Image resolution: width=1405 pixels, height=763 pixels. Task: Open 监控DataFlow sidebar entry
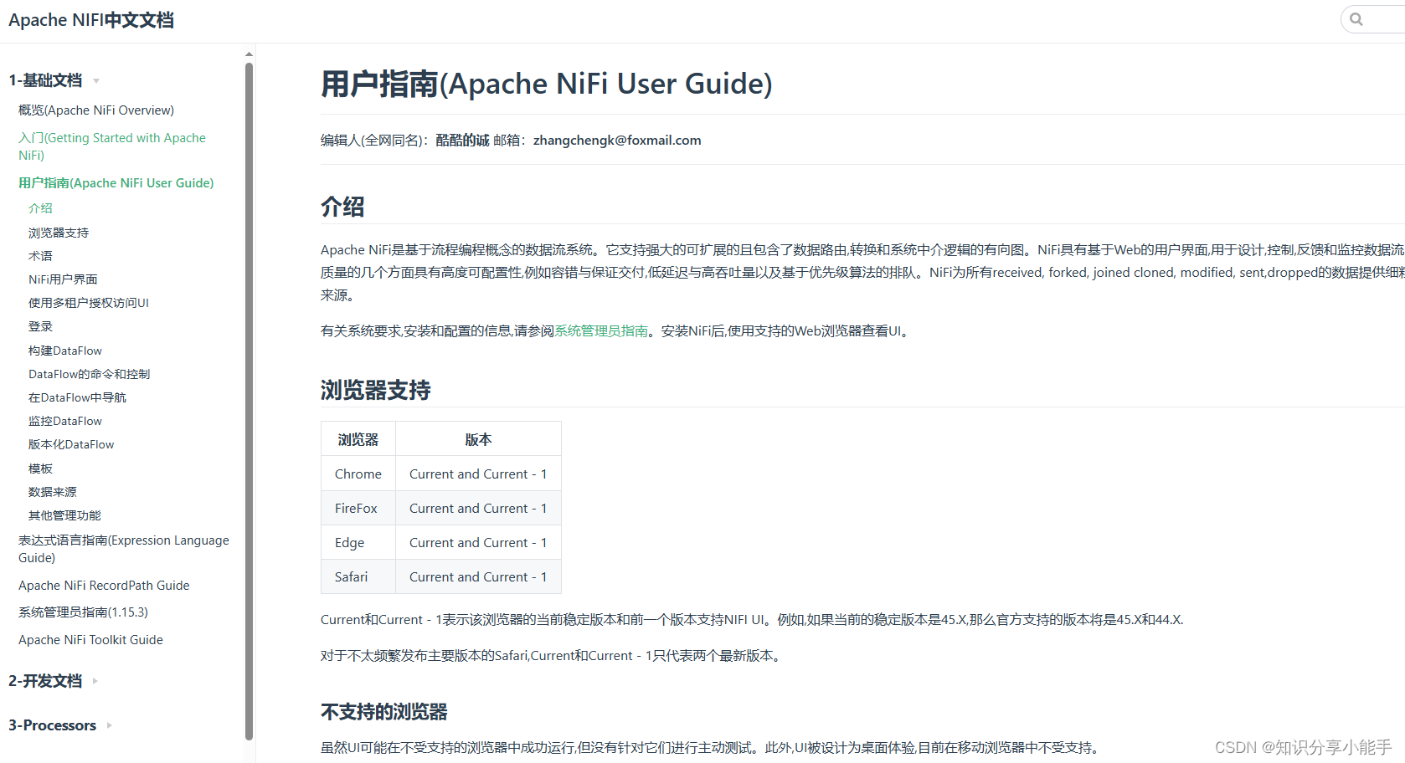65,421
